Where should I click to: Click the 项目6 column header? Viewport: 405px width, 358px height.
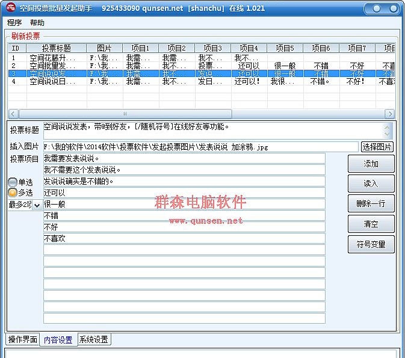(x=321, y=48)
